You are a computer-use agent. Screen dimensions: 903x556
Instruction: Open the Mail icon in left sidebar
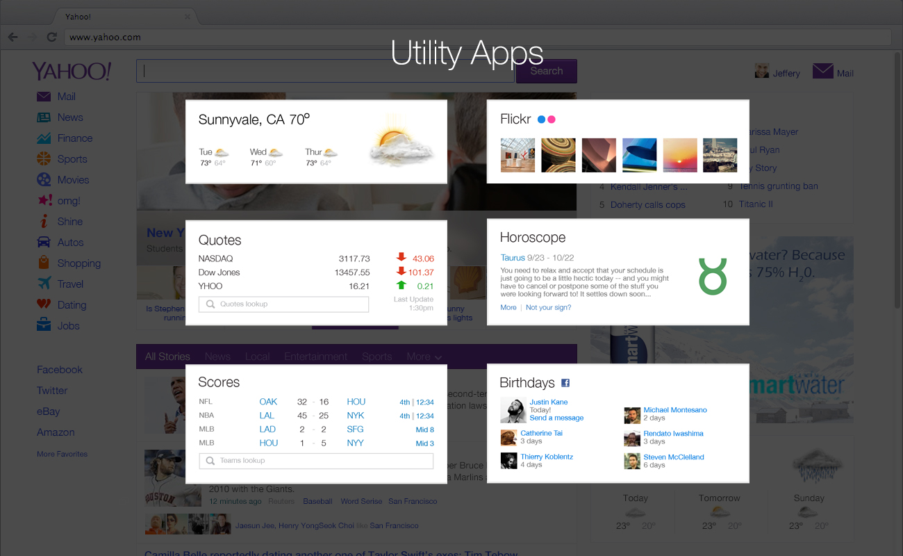(44, 97)
